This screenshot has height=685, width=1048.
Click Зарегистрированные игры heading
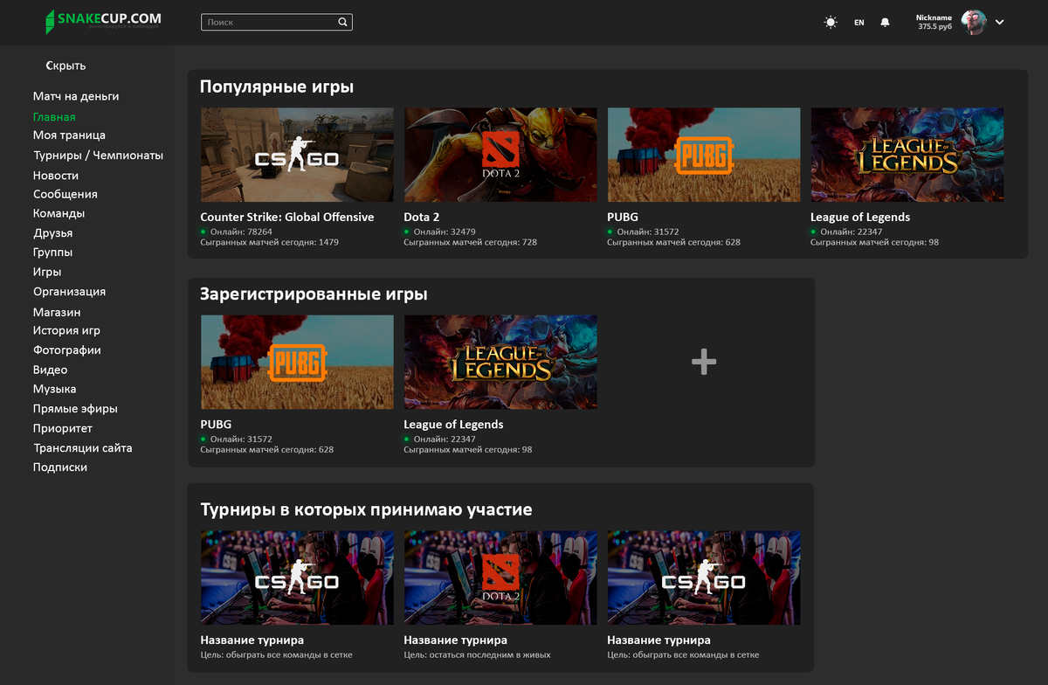pyautogui.click(x=314, y=294)
